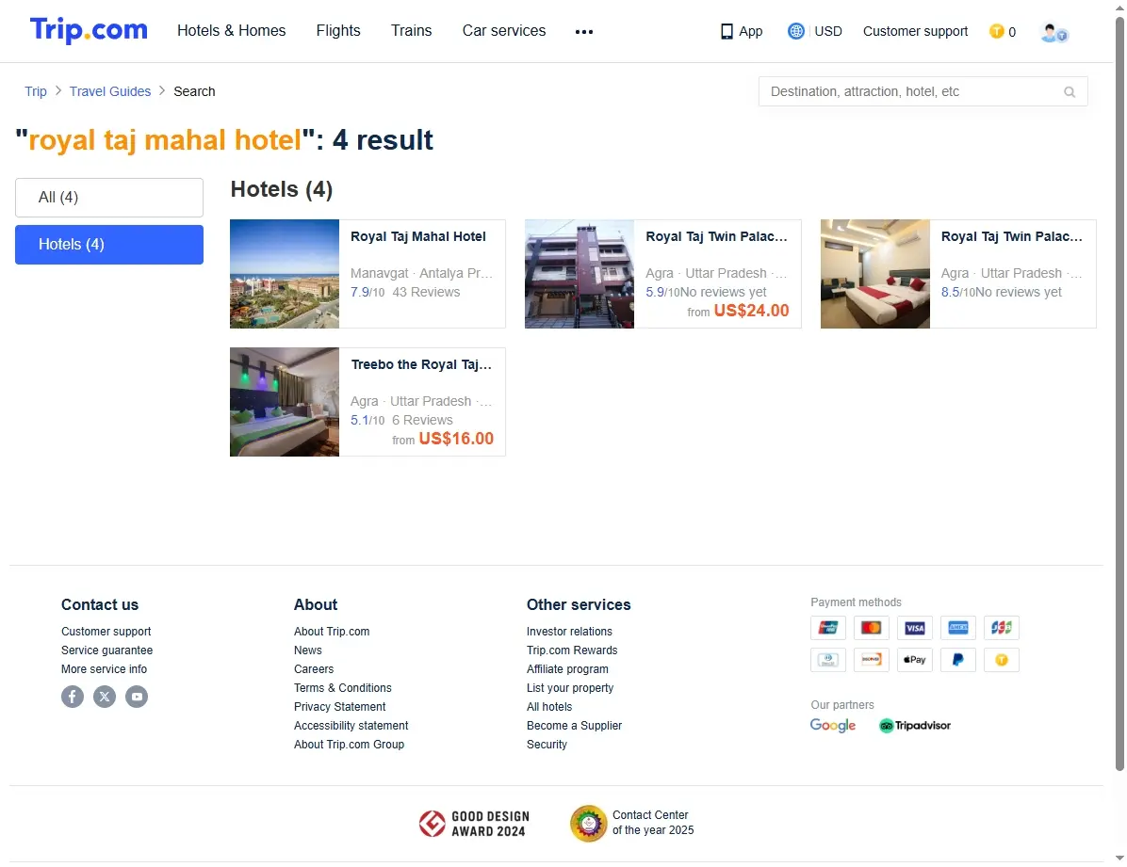Open footer Customer support link
Screen dimensions: 1127x867
106,632
